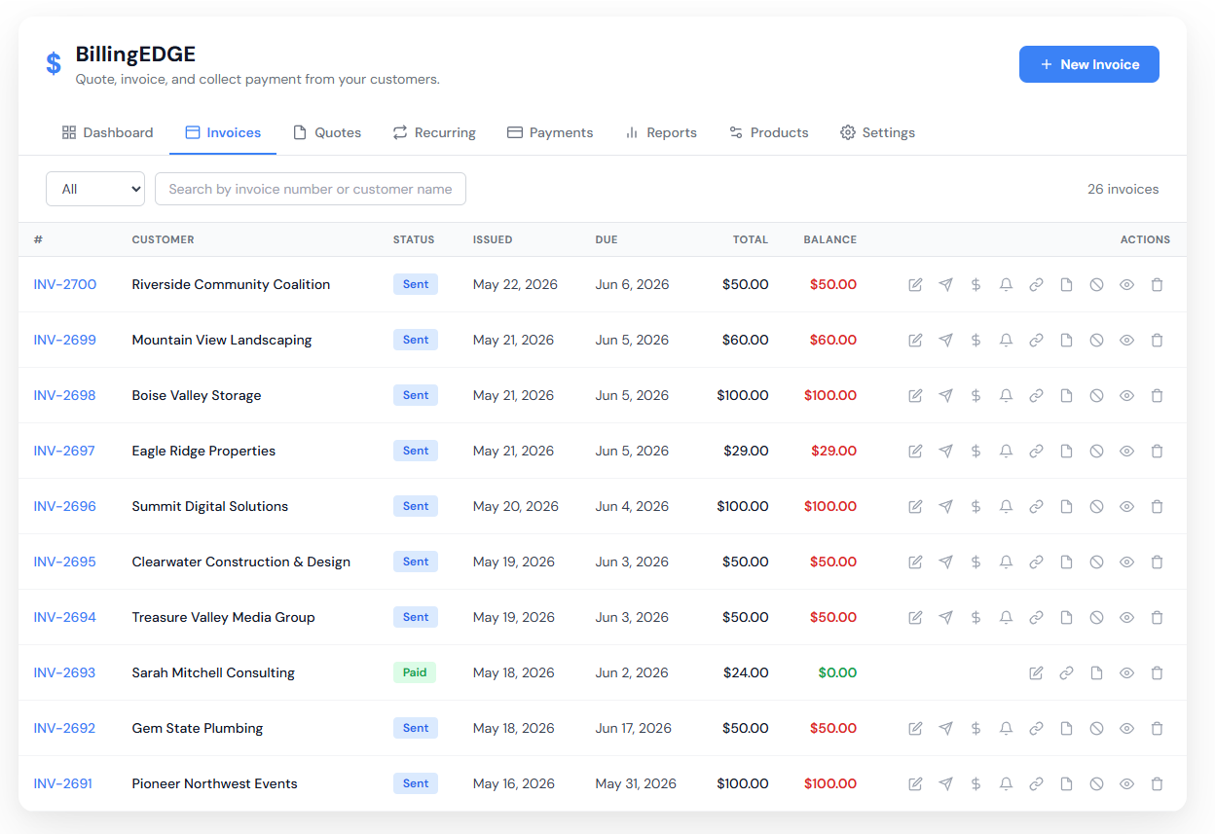1215x834 pixels.
Task: Select the Invoices tab
Action: click(x=223, y=132)
